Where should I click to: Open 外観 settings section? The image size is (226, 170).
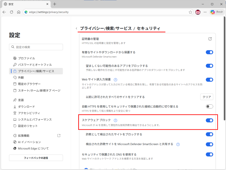click(36, 77)
